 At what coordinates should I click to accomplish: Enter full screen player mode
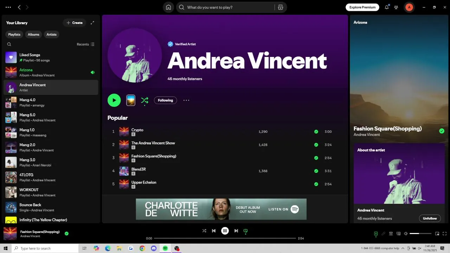point(445,234)
